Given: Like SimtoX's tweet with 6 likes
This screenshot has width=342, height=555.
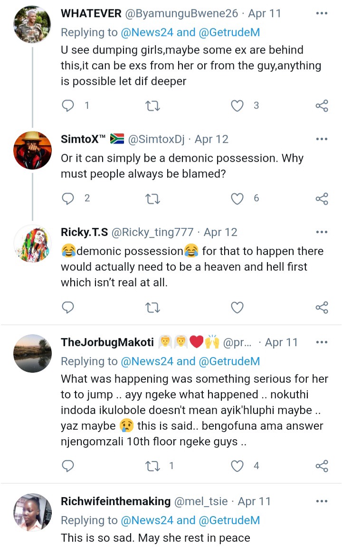Looking at the screenshot, I should coord(237,198).
